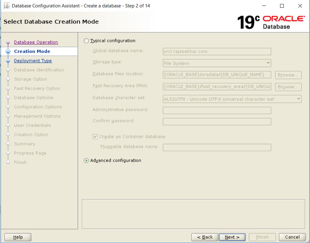Toggle Create as Container database checkbox
This screenshot has height=243, width=310.
[x=95, y=136]
